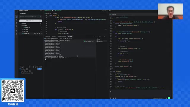
Task: Refresh the Graph with refresh icon
Action: tap(41, 67)
